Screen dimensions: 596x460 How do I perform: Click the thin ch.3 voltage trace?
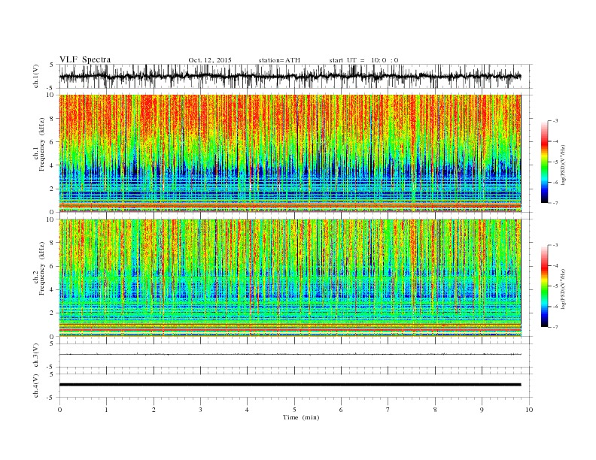click(290, 354)
